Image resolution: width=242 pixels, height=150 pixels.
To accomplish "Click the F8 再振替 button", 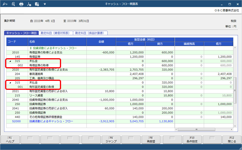I will coord(151,139).
